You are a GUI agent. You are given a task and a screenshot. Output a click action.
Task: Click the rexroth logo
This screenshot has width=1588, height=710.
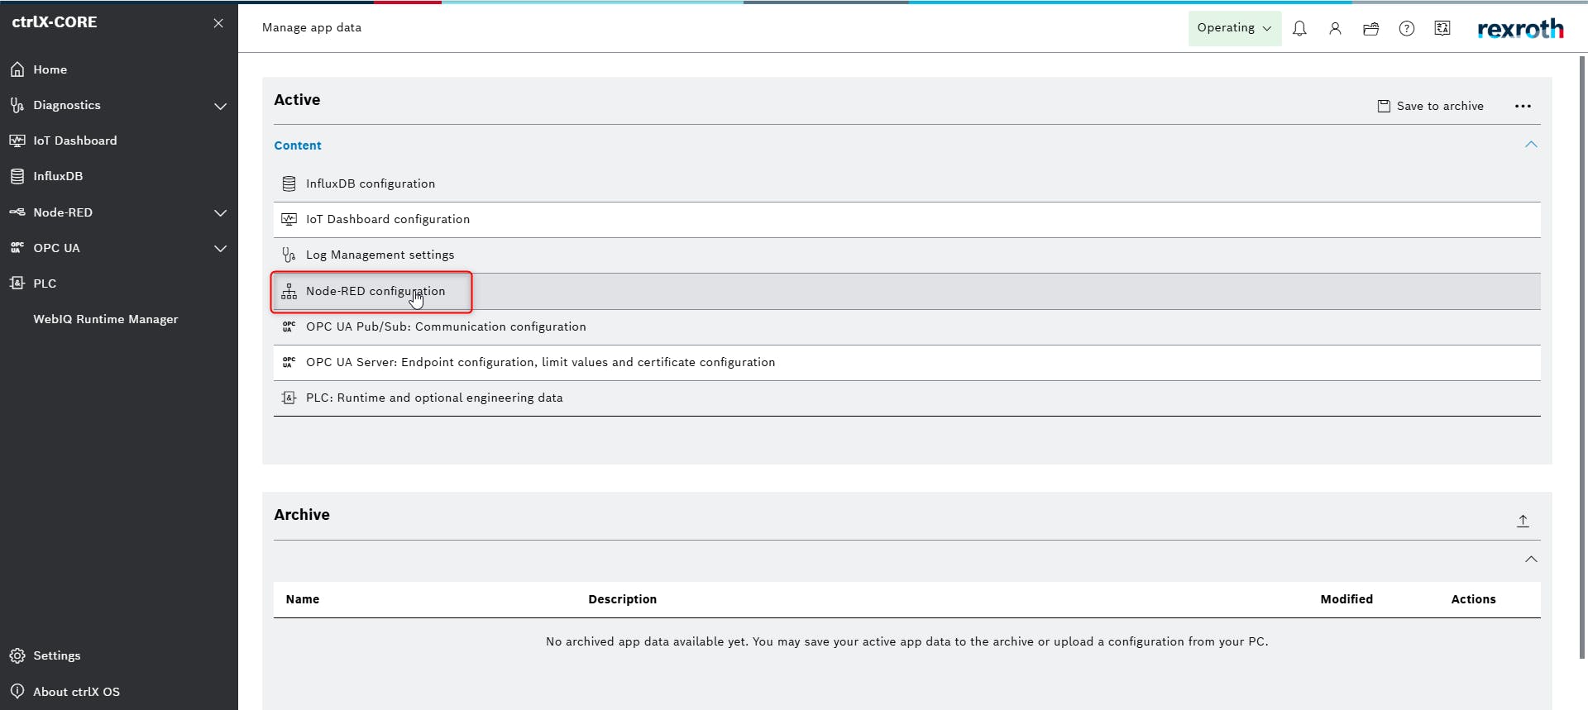(1520, 29)
